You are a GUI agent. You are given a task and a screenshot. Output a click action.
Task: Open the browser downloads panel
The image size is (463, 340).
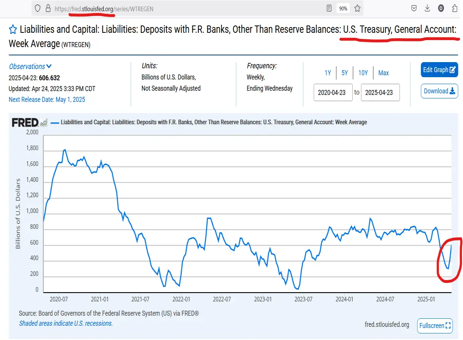point(427,8)
